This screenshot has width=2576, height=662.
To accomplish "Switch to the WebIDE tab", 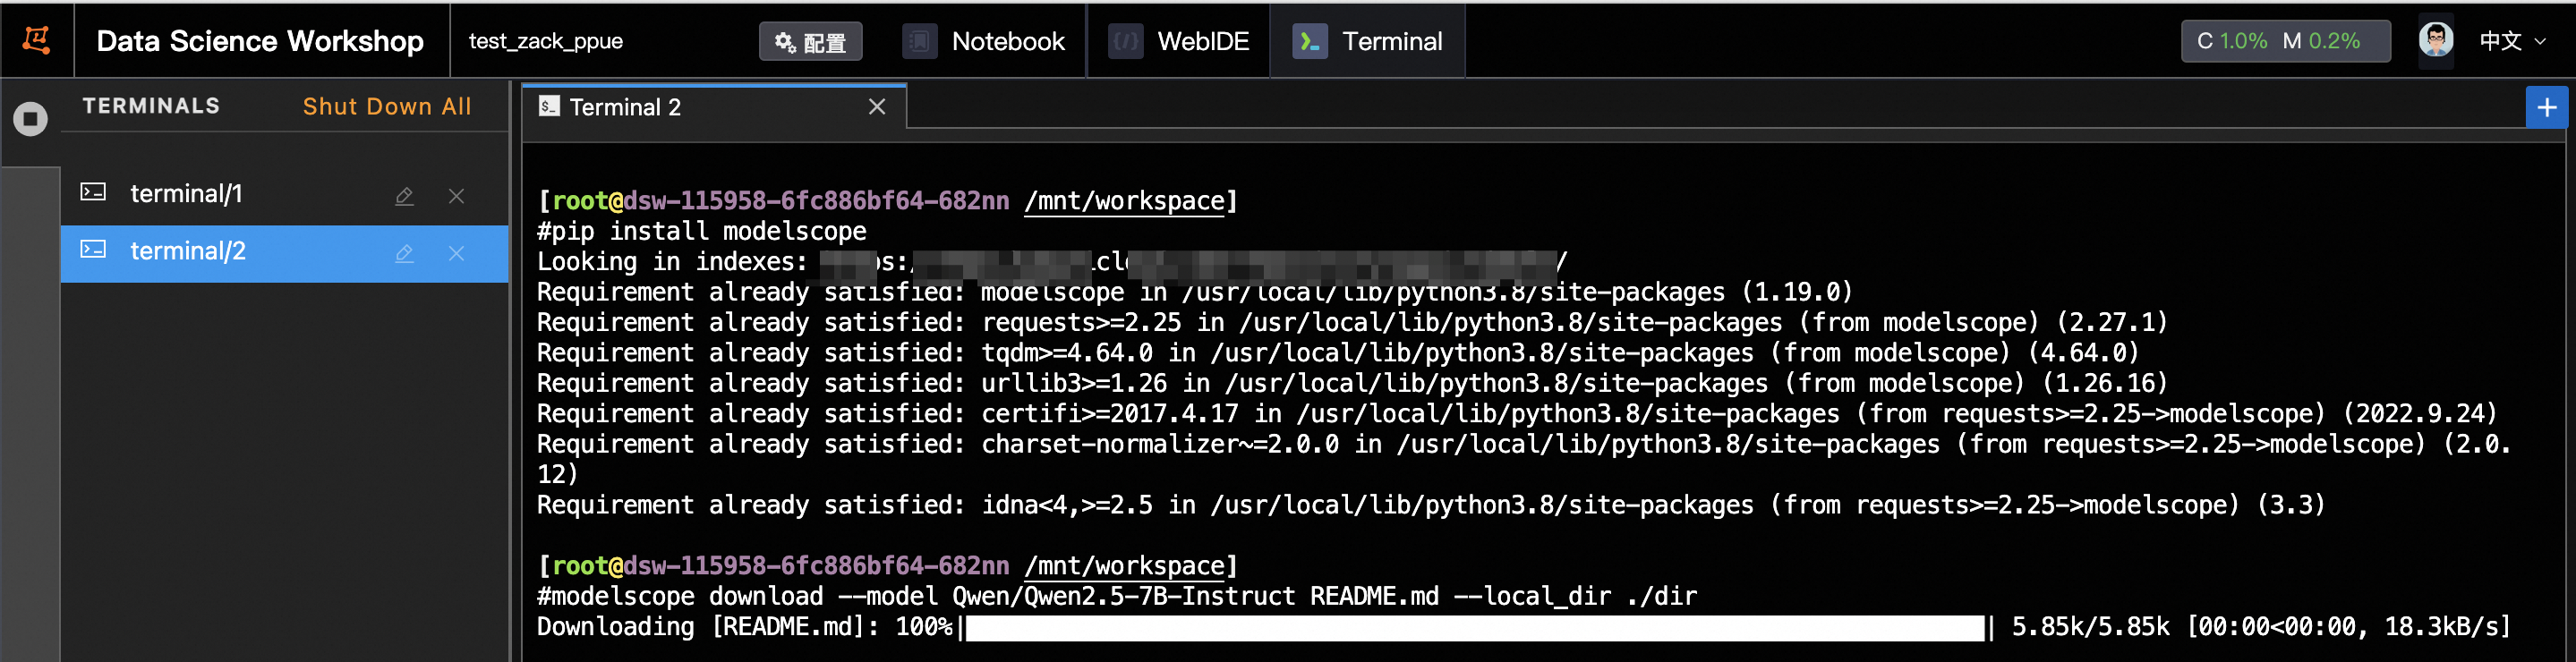I will (x=1180, y=42).
